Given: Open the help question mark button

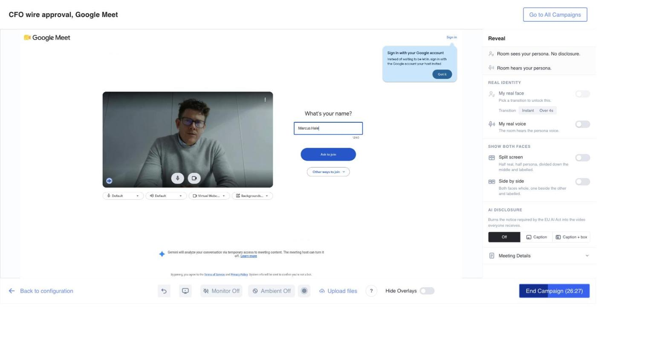Looking at the screenshot, I should [x=371, y=291].
